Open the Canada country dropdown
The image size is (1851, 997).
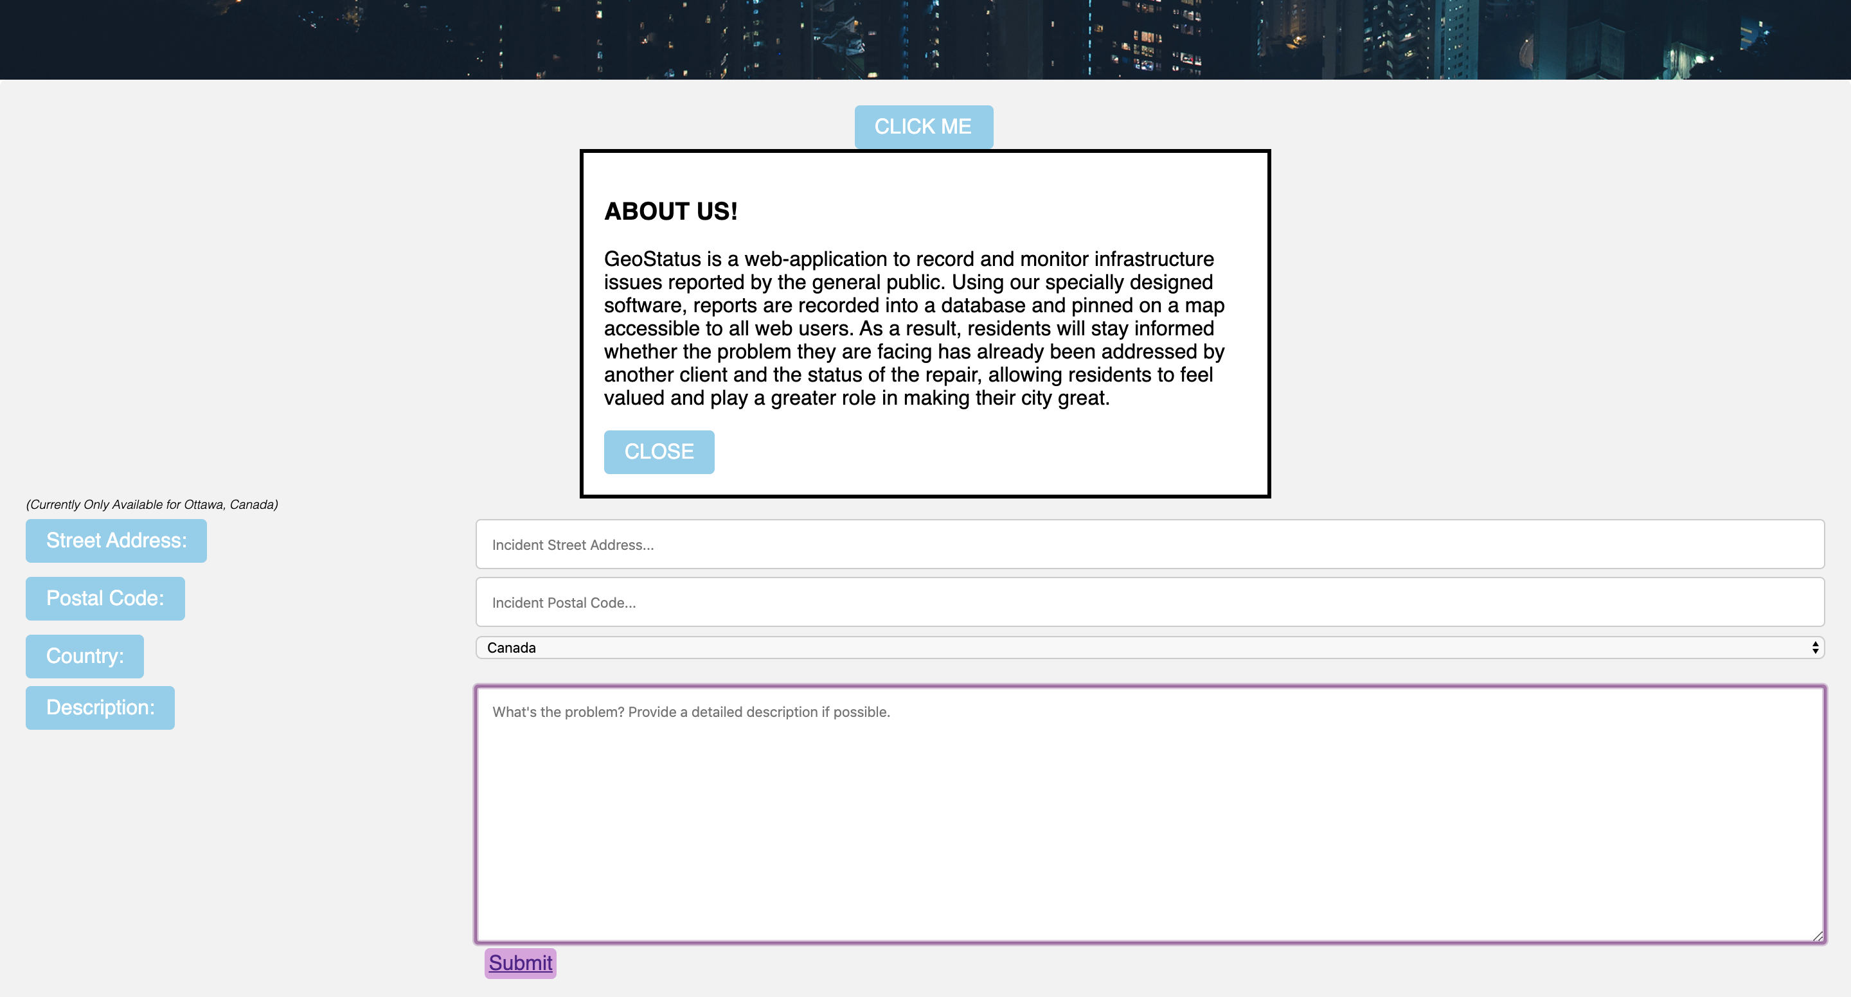tap(1149, 647)
